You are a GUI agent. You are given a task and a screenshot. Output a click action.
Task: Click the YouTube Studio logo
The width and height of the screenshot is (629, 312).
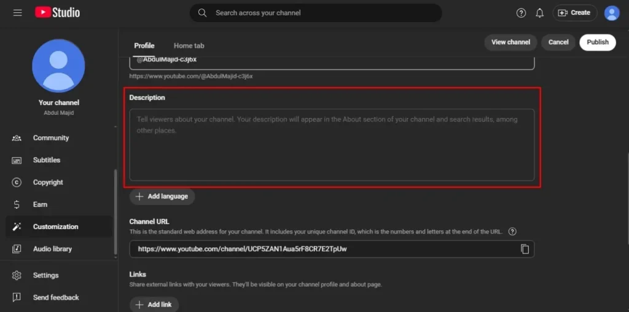click(57, 13)
